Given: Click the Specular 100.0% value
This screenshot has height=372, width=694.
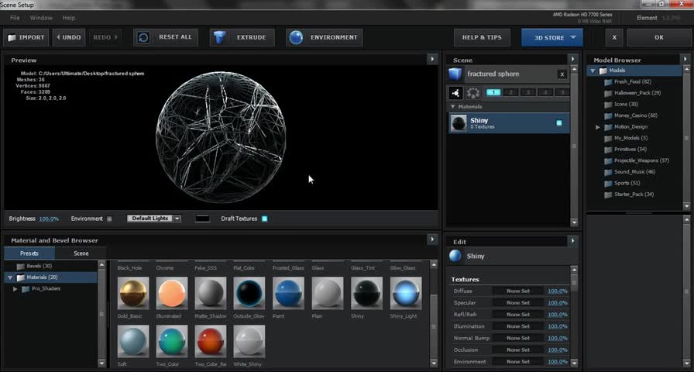Looking at the screenshot, I should click(558, 303).
